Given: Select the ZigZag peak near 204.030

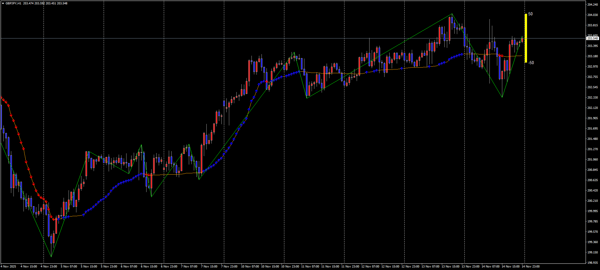Looking at the screenshot, I should click(x=452, y=14).
